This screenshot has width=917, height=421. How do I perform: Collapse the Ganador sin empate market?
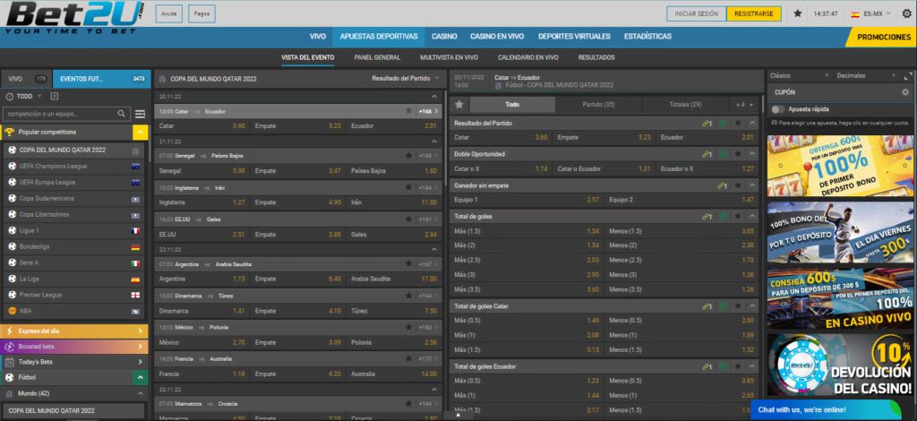coord(750,185)
